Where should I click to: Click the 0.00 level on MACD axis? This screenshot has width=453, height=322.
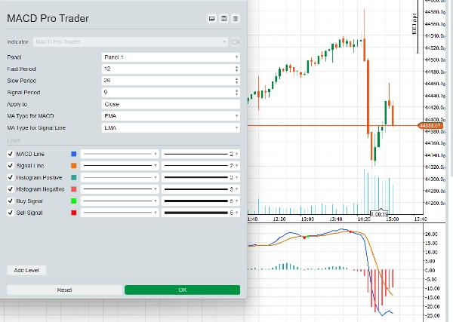click(430, 271)
